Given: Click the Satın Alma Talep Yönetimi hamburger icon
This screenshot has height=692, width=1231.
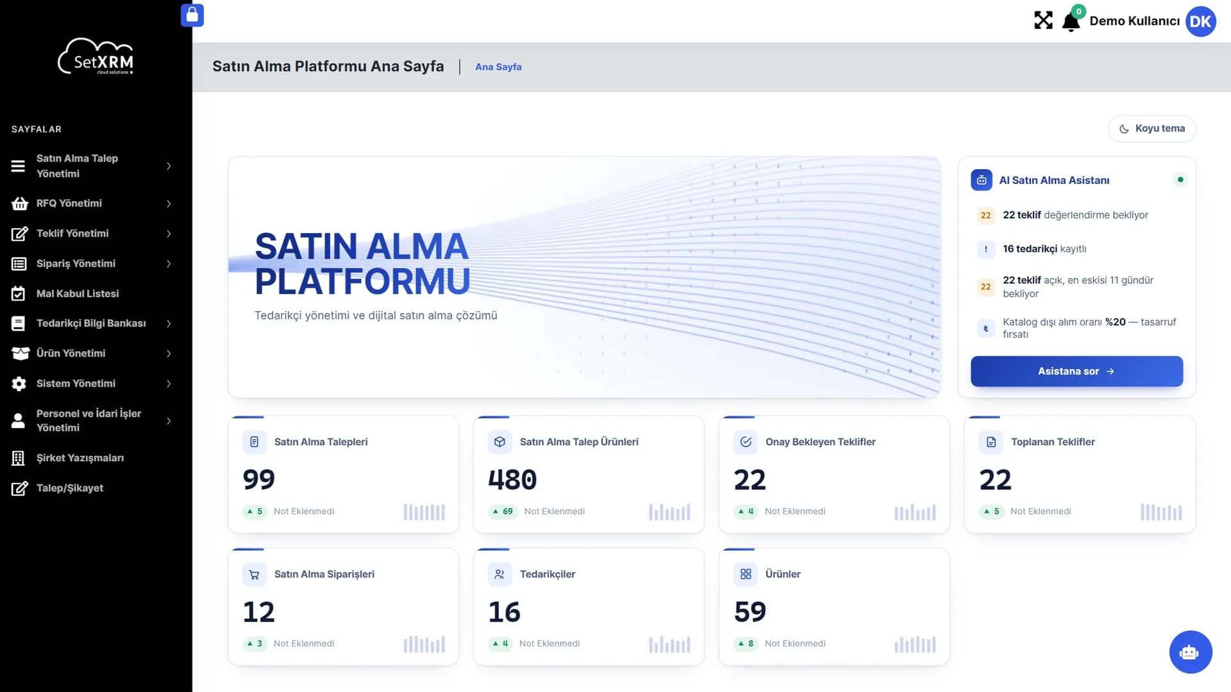Looking at the screenshot, I should click(18, 167).
